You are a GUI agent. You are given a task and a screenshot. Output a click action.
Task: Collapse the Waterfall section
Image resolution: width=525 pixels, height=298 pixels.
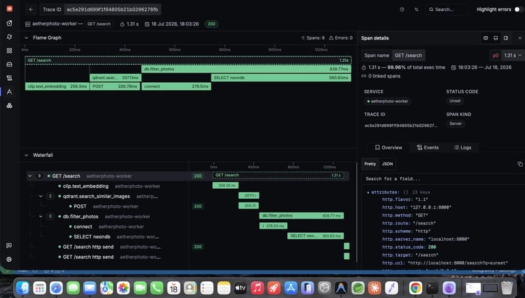coord(26,155)
